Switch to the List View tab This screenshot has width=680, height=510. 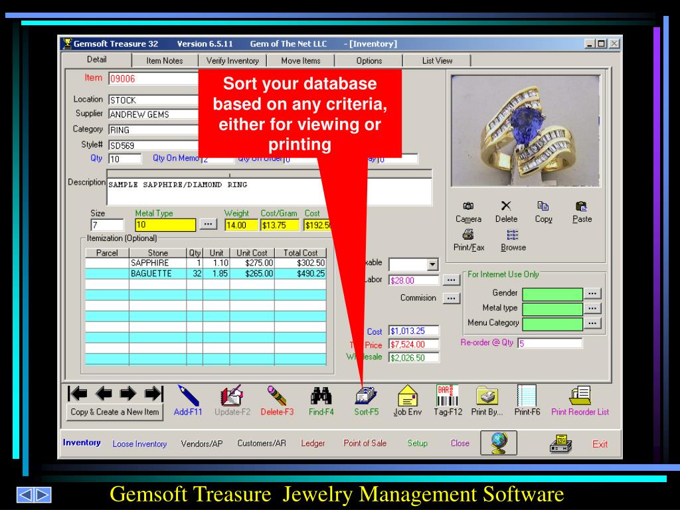(x=437, y=60)
